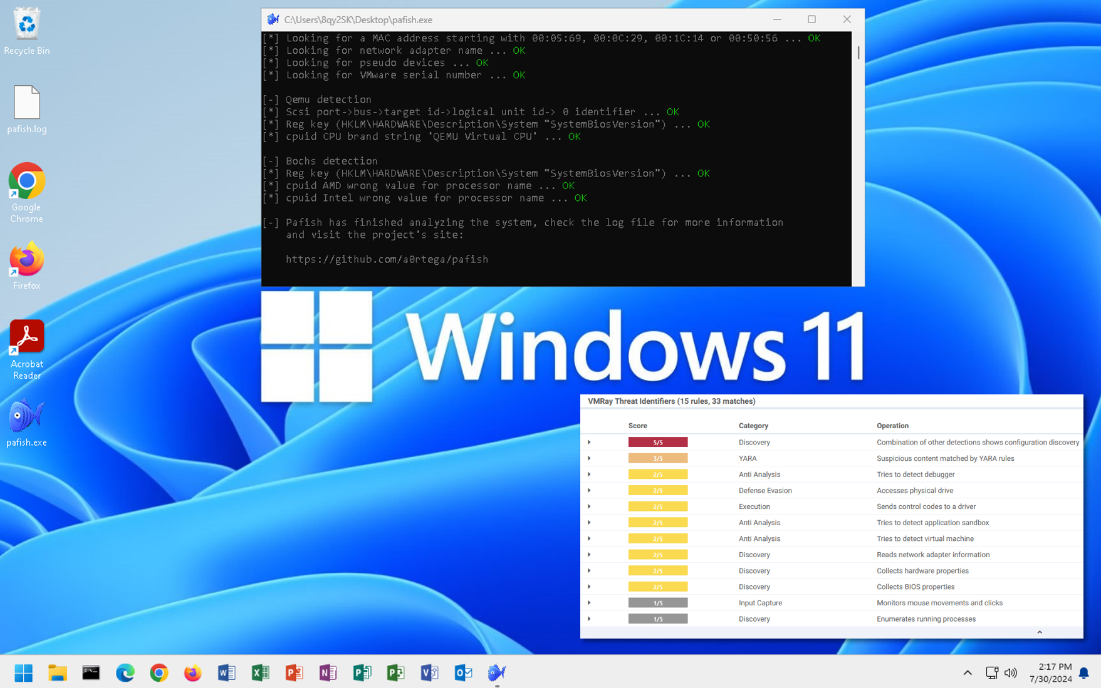Open File Explorer from taskbar

58,673
